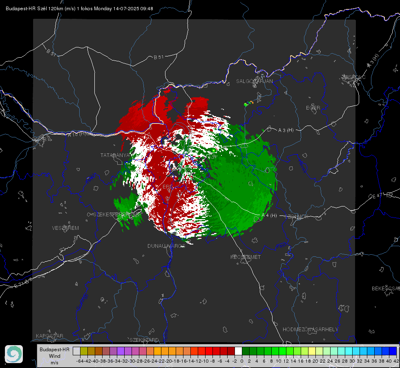This screenshot has height=368, width=400.
Task: Click the BÉKÉSCSABA city label
Action: (386, 288)
